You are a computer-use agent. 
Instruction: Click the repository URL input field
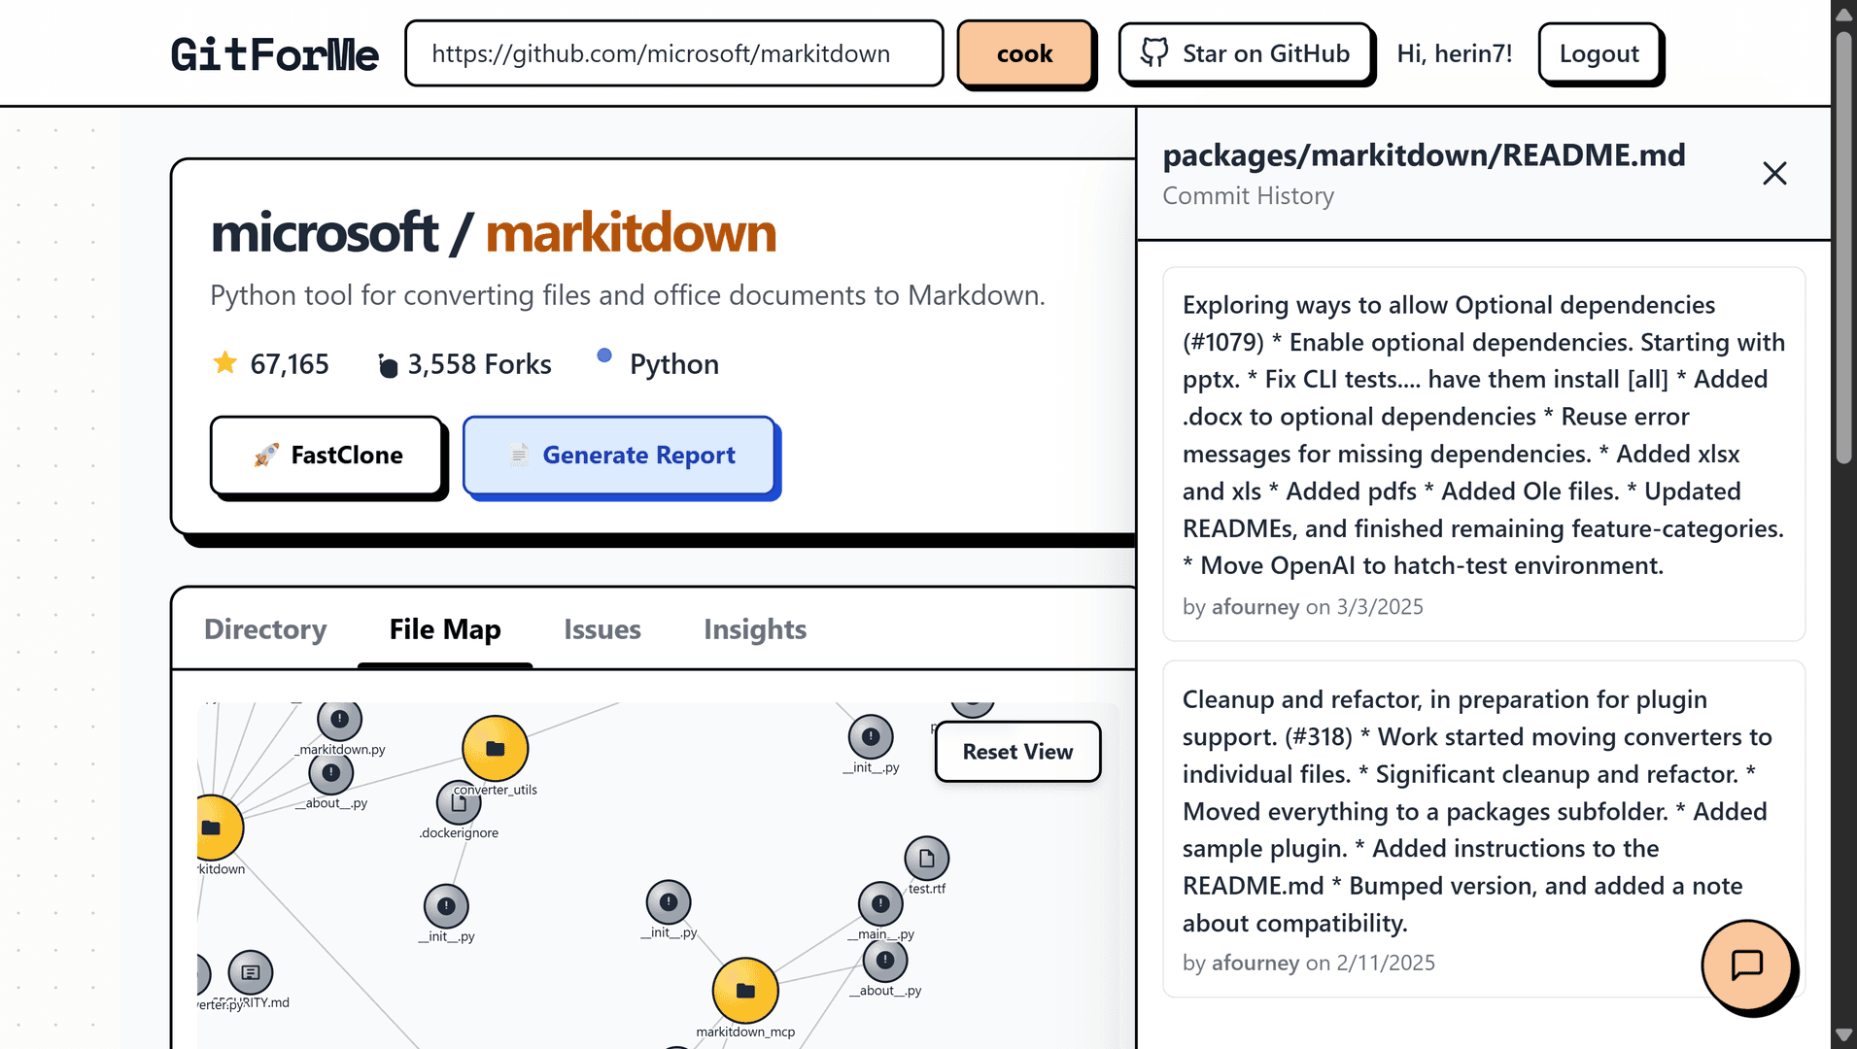673,53
